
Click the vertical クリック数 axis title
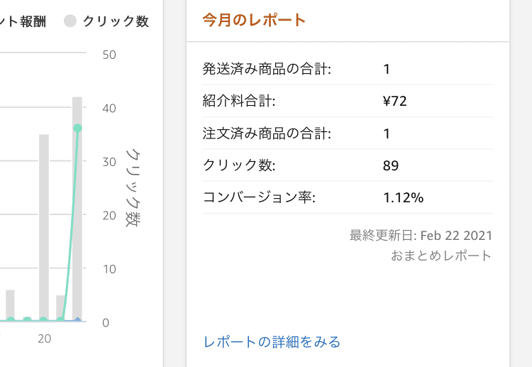click(x=133, y=187)
